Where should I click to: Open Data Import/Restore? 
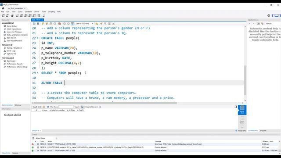click(14, 41)
